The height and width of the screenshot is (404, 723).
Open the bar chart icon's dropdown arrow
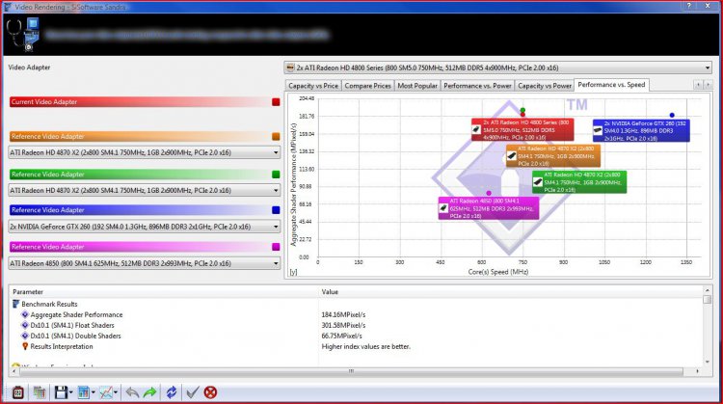pos(94,392)
